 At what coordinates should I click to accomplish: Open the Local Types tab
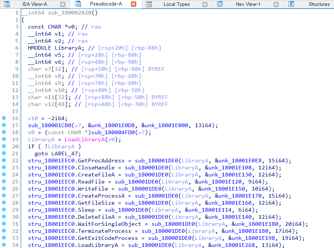[177, 4]
